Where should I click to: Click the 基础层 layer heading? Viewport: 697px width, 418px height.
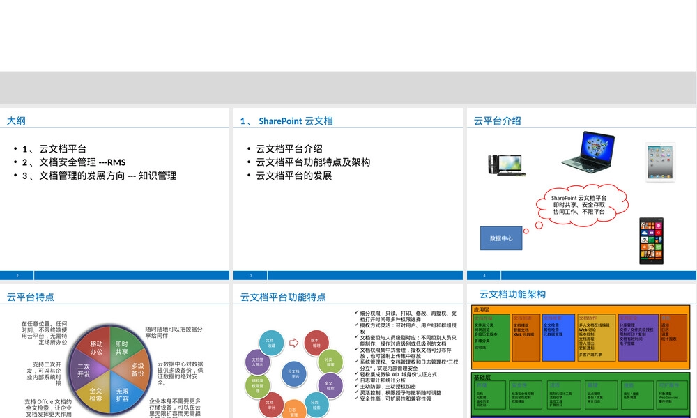[482, 377]
